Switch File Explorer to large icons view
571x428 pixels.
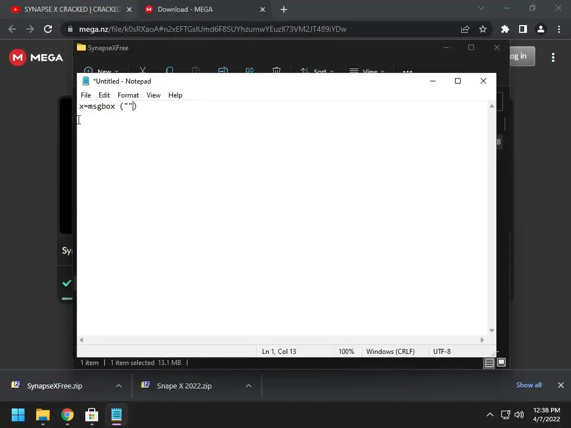click(x=501, y=362)
